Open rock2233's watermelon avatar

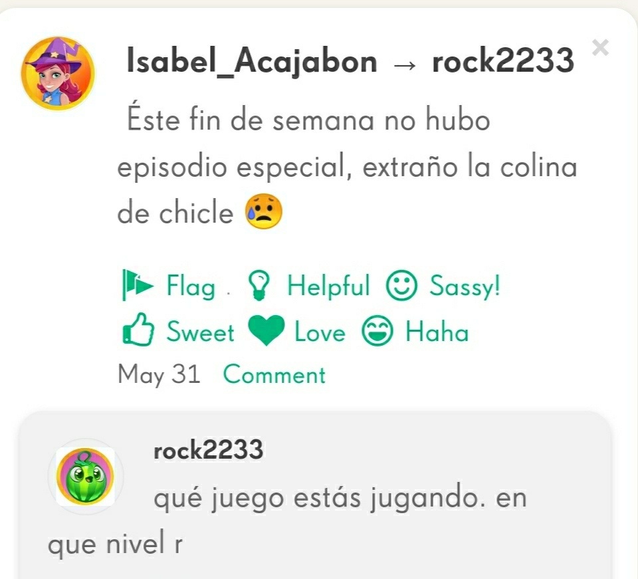86,477
